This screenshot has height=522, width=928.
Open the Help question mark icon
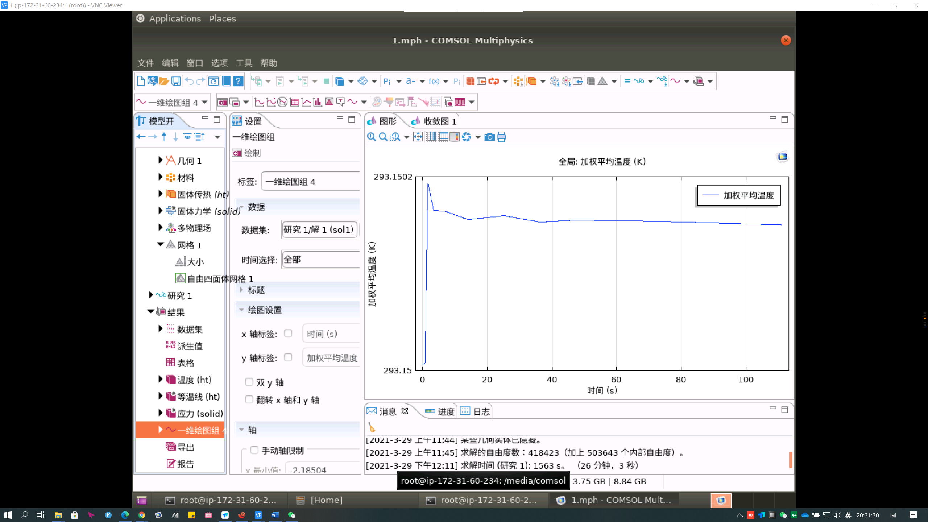(x=238, y=81)
